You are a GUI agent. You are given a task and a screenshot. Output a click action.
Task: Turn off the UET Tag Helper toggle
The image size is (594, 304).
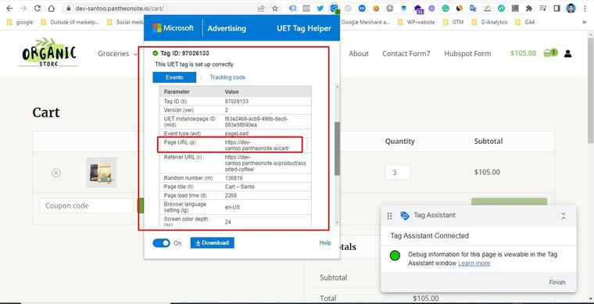coord(161,243)
